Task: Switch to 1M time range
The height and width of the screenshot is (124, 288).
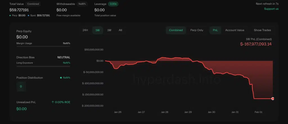Action: coord(109,30)
